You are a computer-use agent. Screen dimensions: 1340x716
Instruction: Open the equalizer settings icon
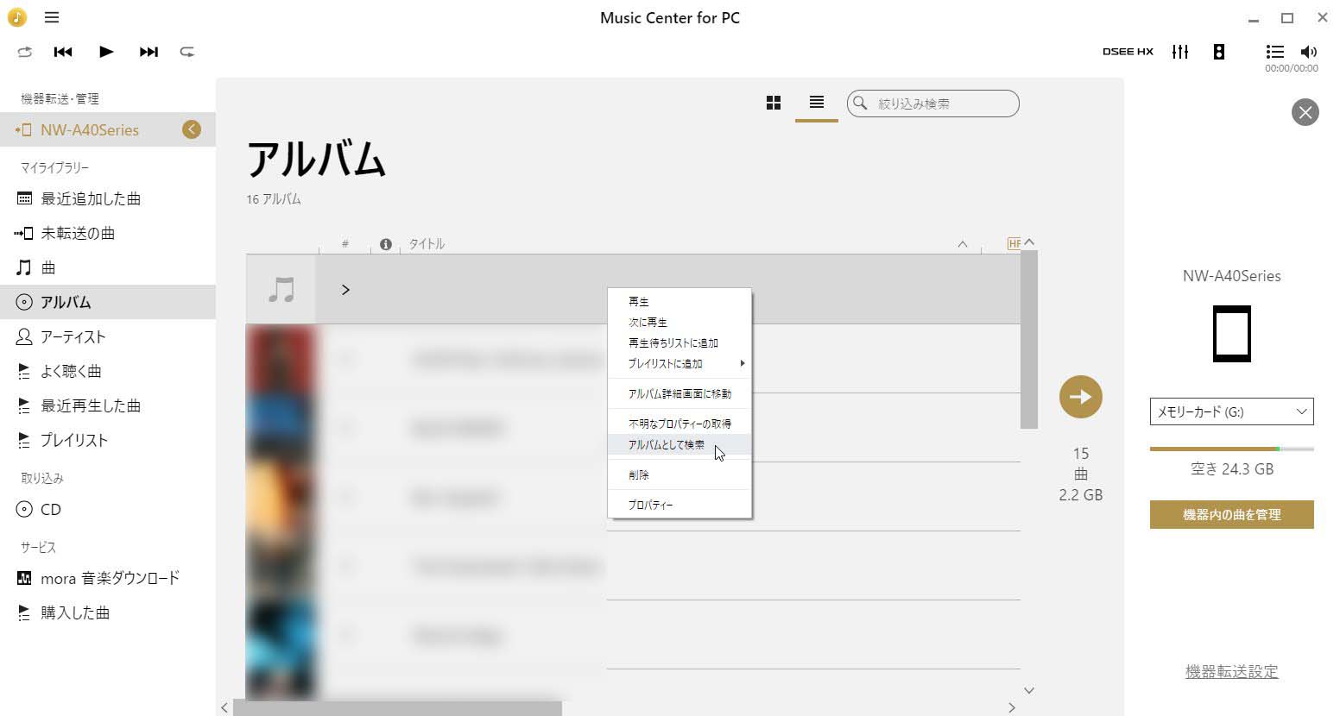tap(1180, 52)
